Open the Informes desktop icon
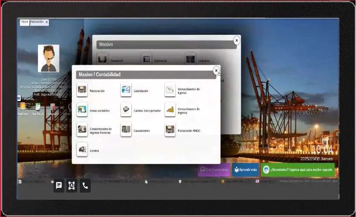Screen dimensions: 356x217 (53, 107)
